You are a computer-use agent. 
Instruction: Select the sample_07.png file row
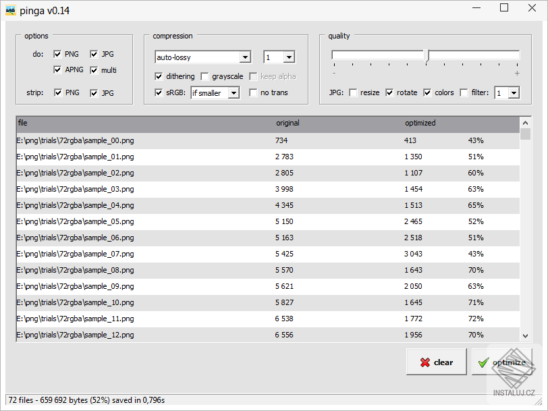(76, 254)
